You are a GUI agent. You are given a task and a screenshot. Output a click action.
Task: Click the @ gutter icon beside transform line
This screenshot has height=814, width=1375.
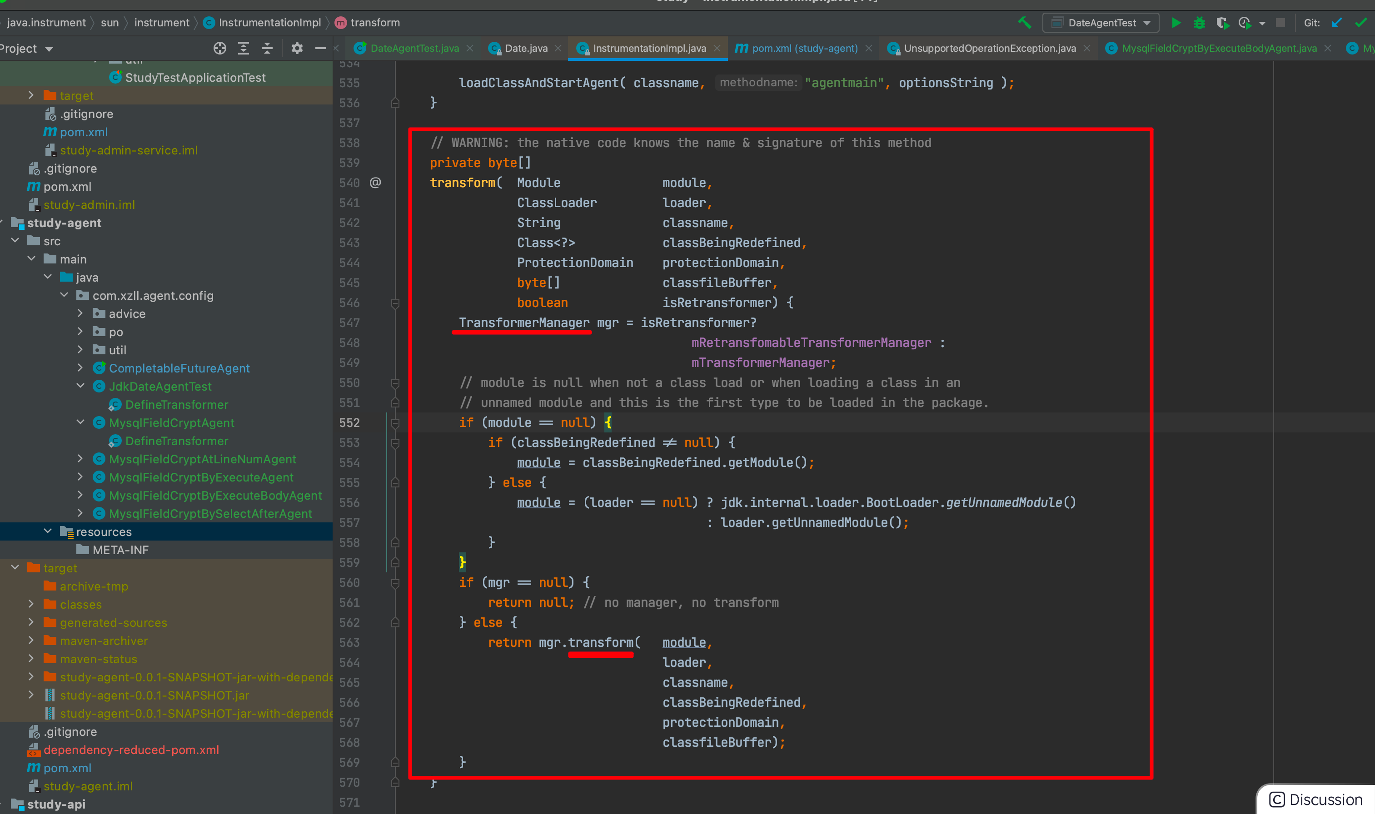[x=375, y=183]
